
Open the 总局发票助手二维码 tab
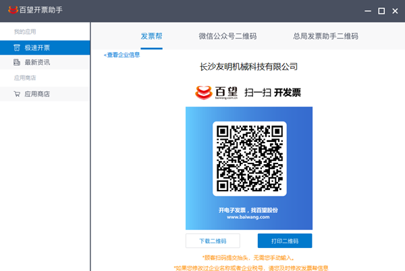(x=325, y=36)
